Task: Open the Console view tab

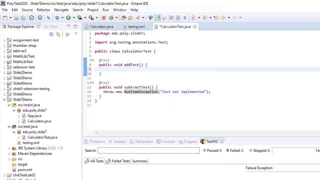Action: (165, 141)
